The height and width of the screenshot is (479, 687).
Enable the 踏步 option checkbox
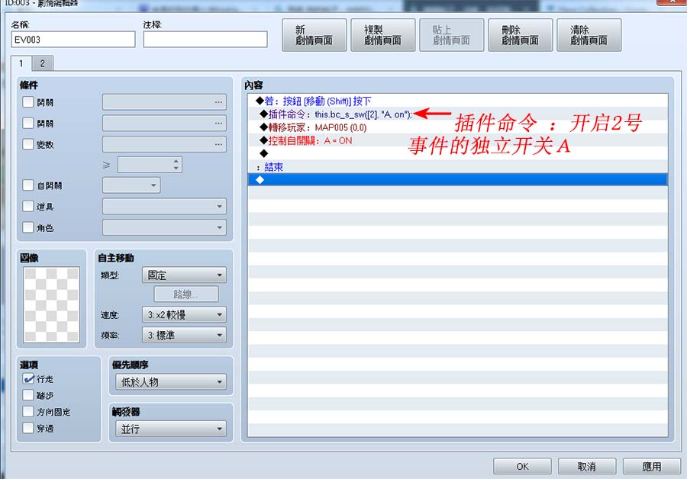[28, 395]
